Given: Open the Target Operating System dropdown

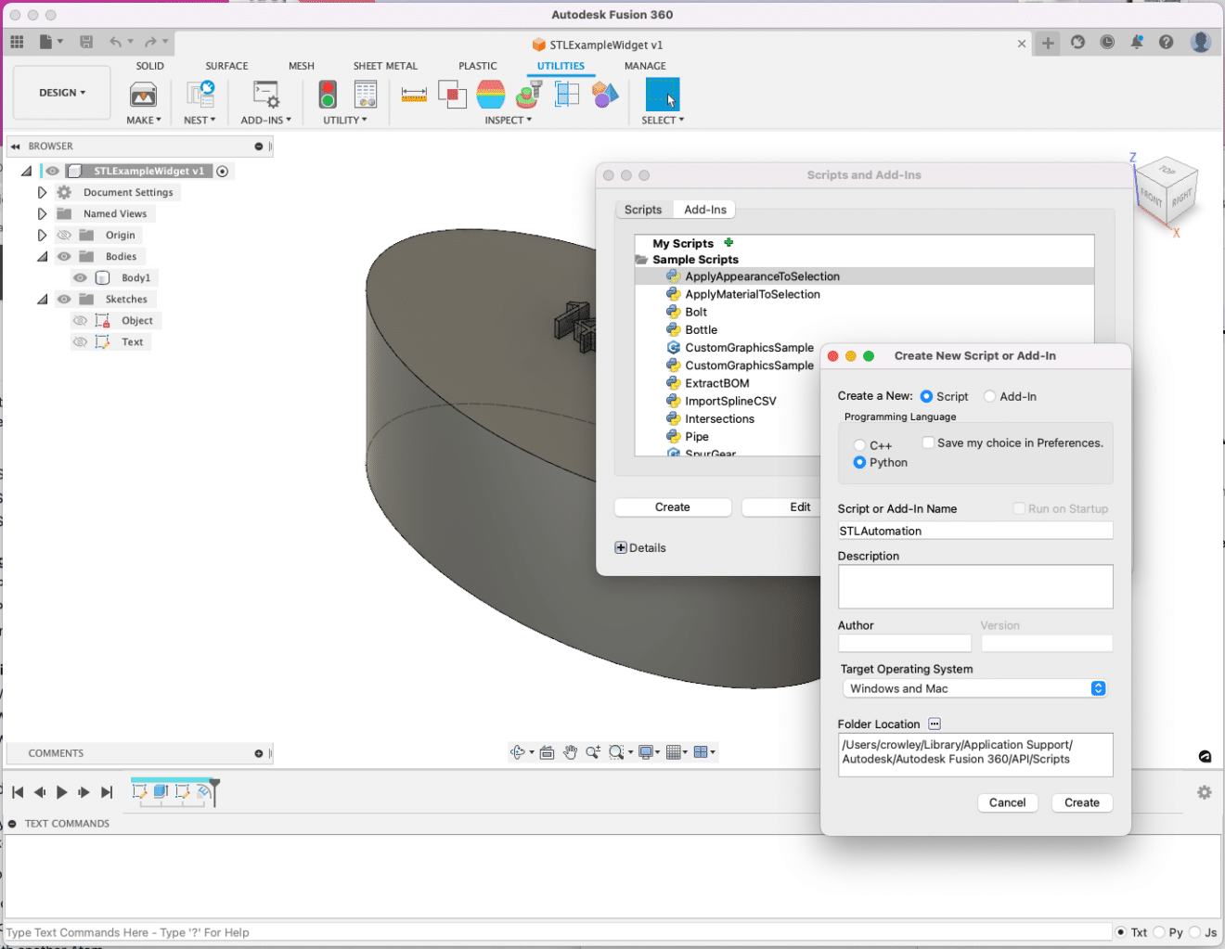Looking at the screenshot, I should click(1098, 688).
